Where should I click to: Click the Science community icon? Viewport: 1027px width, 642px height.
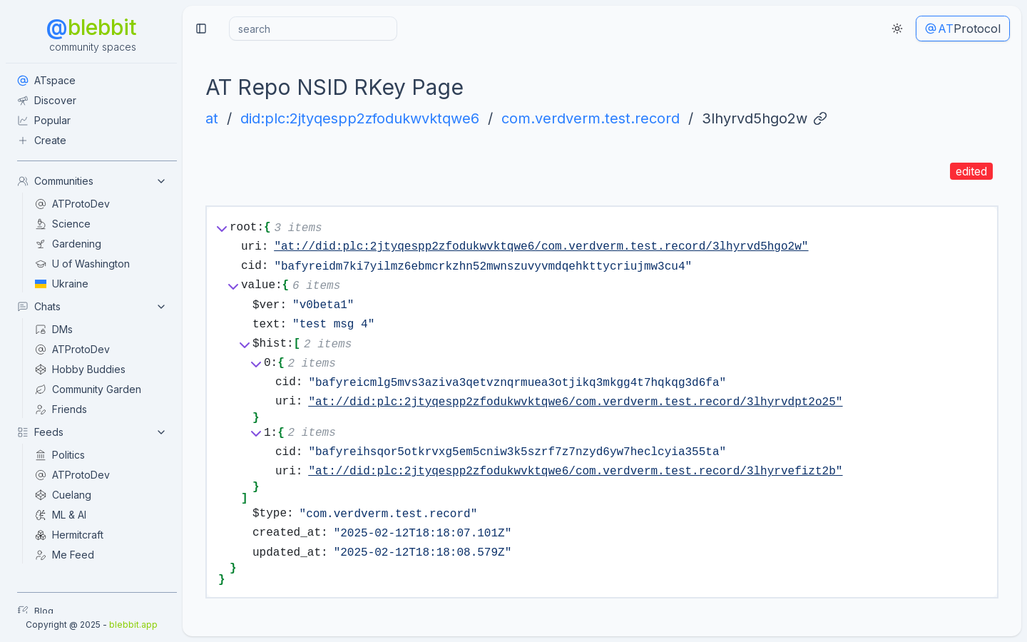pos(41,224)
